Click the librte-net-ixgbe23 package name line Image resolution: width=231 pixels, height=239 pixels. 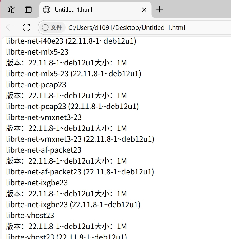pyautogui.click(x=37, y=183)
